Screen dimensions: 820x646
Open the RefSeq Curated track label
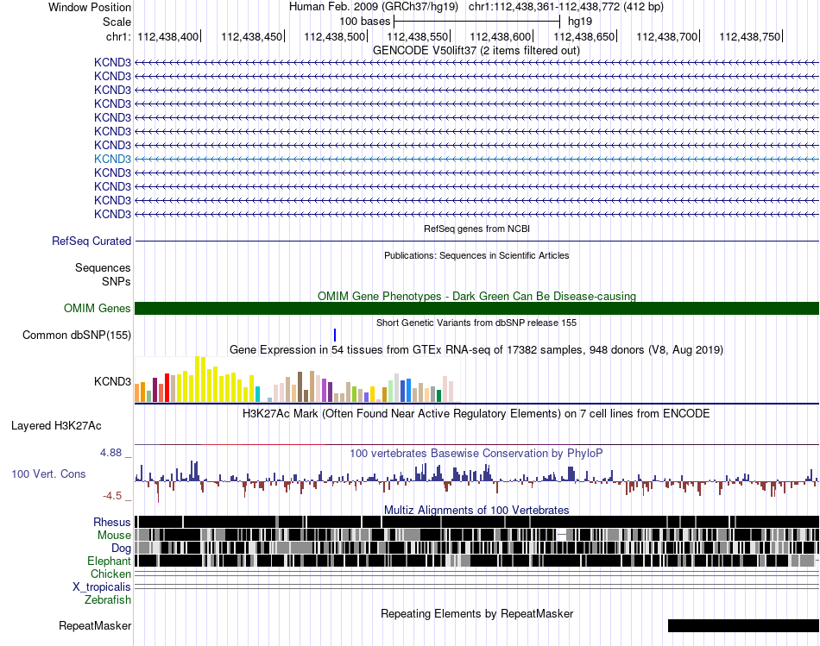[91, 241]
